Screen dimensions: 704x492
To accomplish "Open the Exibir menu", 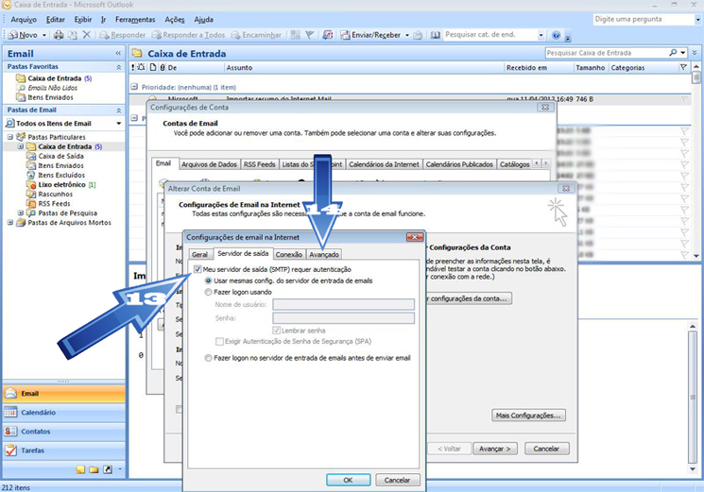I will 83,19.
